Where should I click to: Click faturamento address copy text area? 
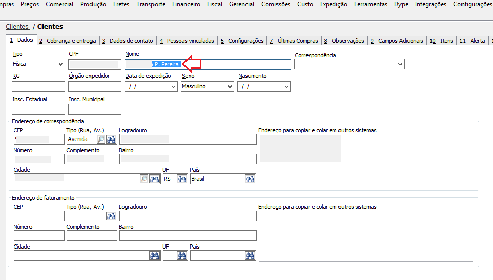[366, 236]
